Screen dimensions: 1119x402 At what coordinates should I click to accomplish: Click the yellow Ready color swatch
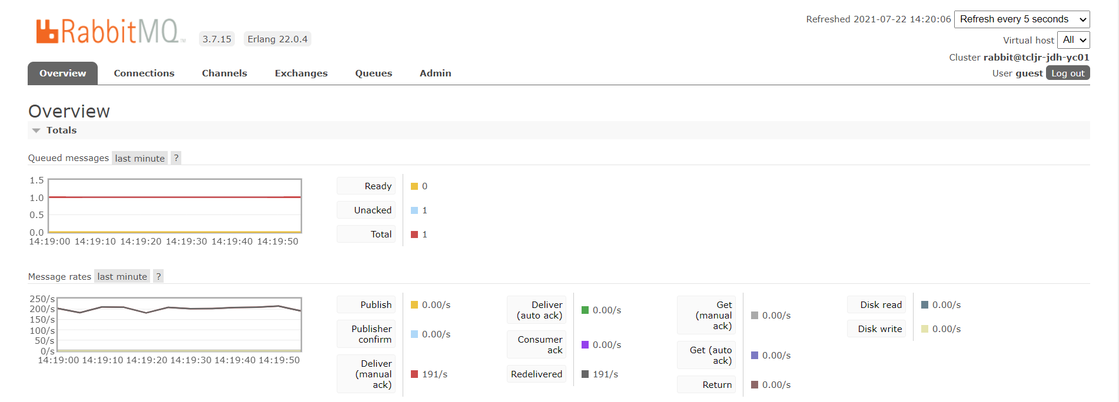[414, 186]
